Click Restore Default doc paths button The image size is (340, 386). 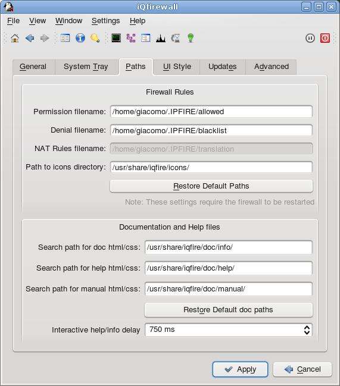pos(229,310)
